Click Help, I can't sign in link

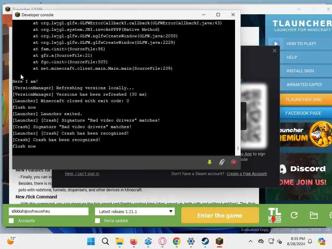tap(82, 174)
